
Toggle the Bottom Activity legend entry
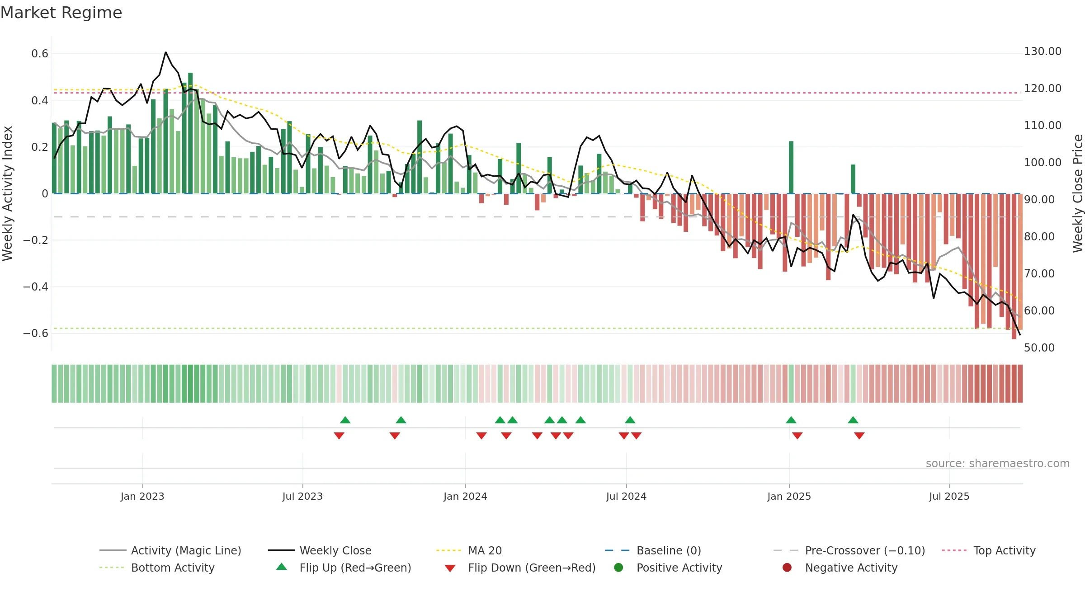coord(157,568)
